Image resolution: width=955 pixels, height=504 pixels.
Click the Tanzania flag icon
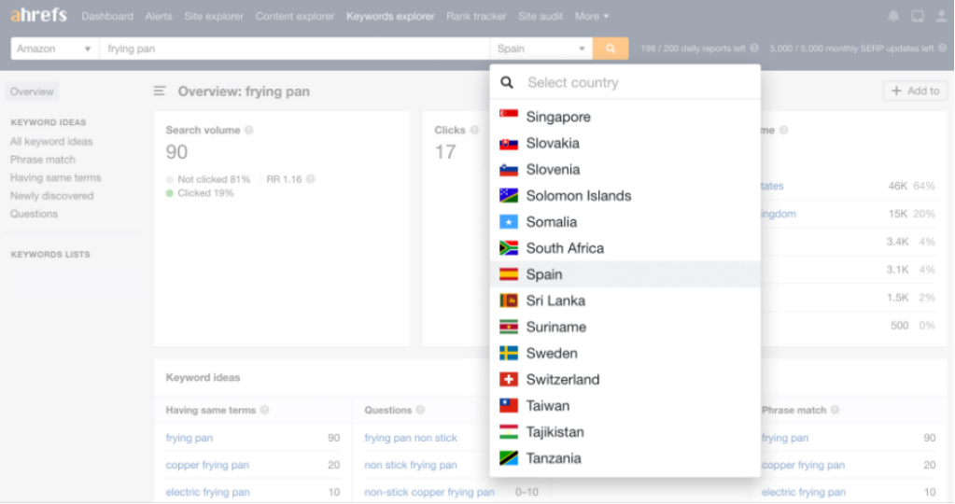[509, 458]
